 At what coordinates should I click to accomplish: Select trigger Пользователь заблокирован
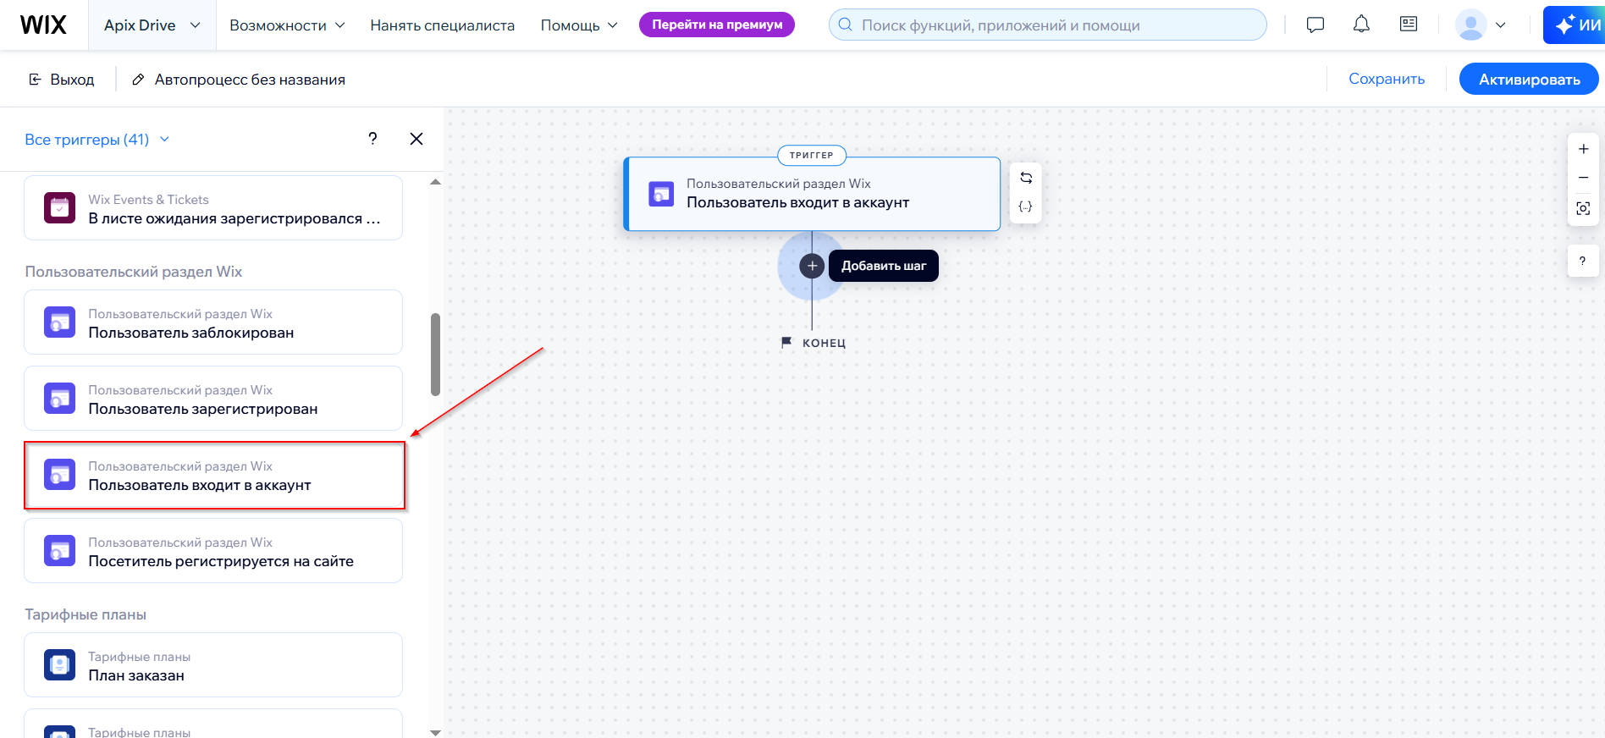coord(213,322)
